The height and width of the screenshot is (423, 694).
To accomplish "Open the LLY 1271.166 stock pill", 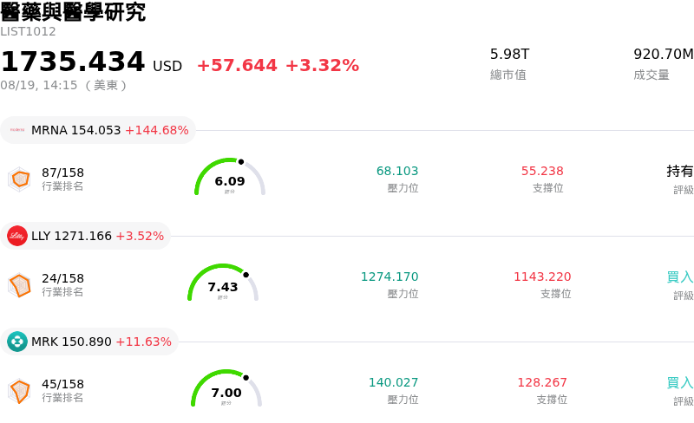I will [85, 236].
